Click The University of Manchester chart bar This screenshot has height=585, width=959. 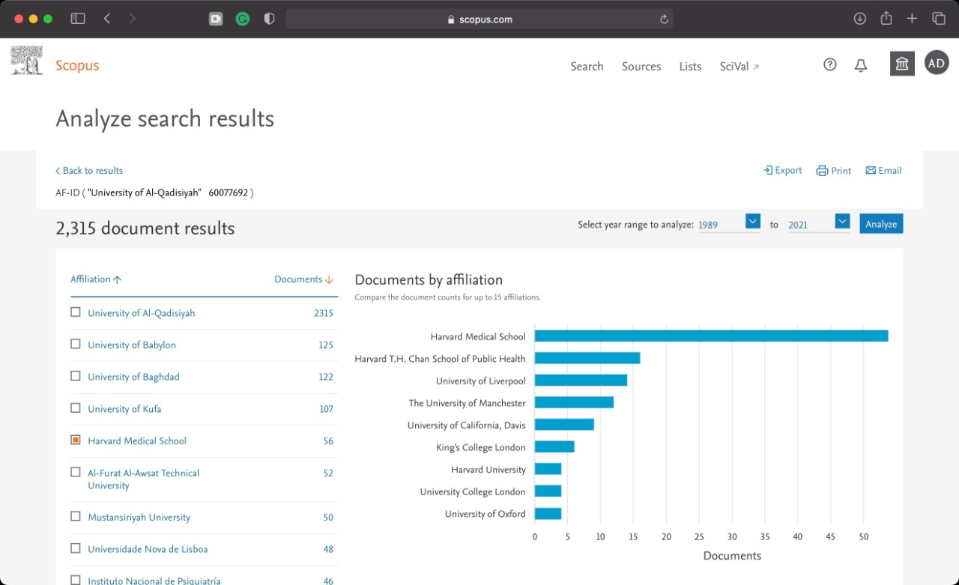coord(574,403)
